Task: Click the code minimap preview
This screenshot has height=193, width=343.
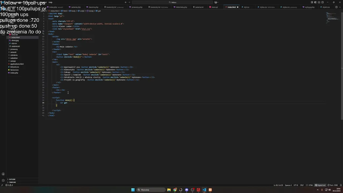Action: coord(333,18)
